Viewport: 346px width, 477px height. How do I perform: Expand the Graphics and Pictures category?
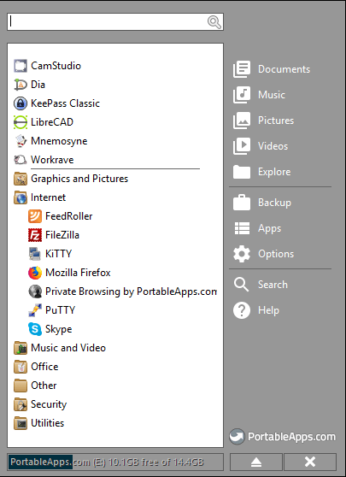pos(71,179)
